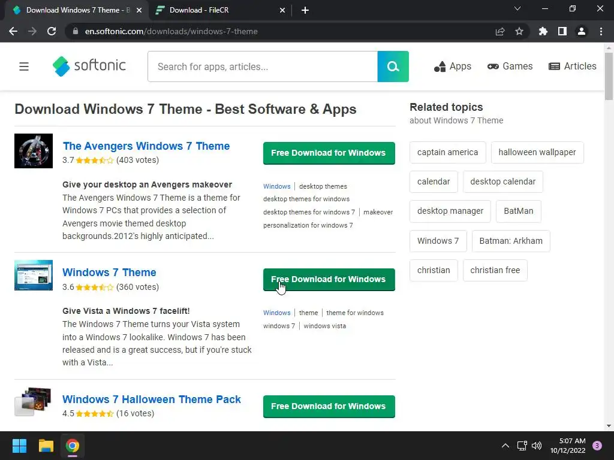Open the Softonic hamburger menu
The width and height of the screenshot is (614, 460).
pos(24,66)
